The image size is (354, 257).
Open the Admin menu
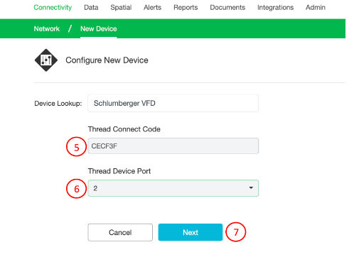pos(316,7)
